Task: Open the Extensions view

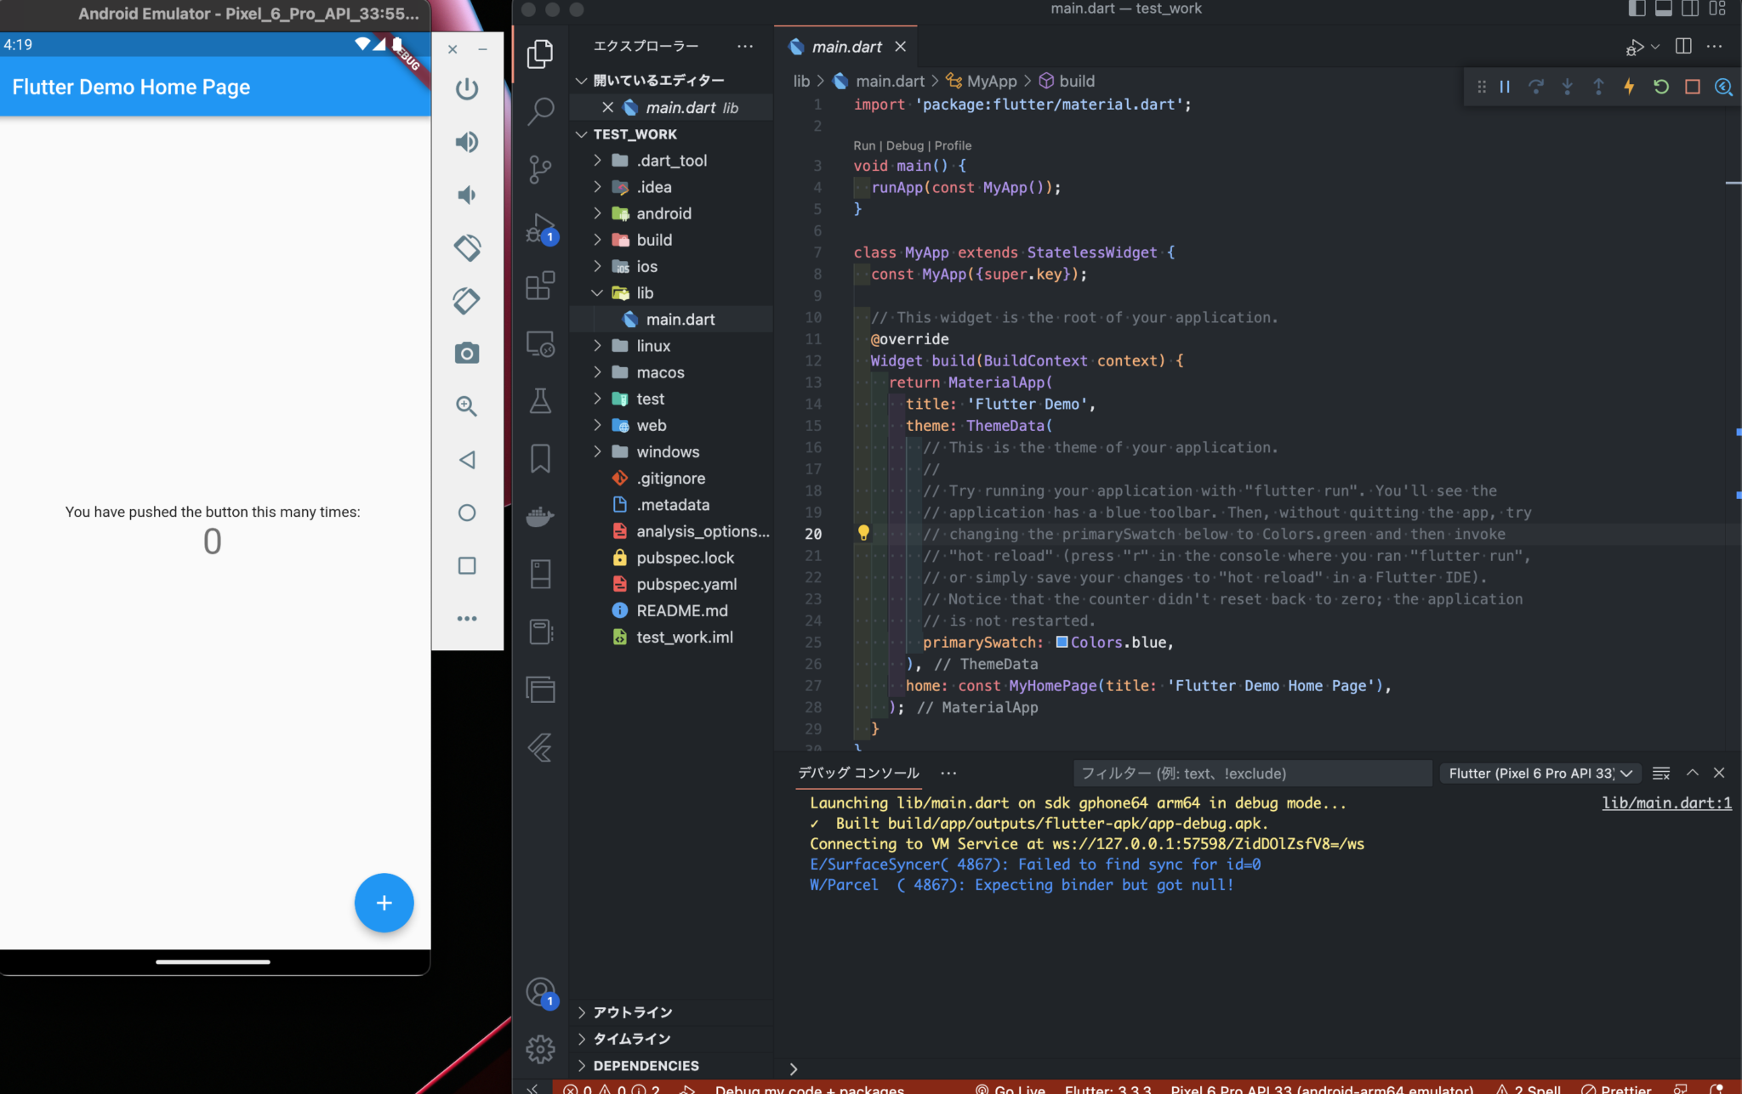Action: coord(540,286)
